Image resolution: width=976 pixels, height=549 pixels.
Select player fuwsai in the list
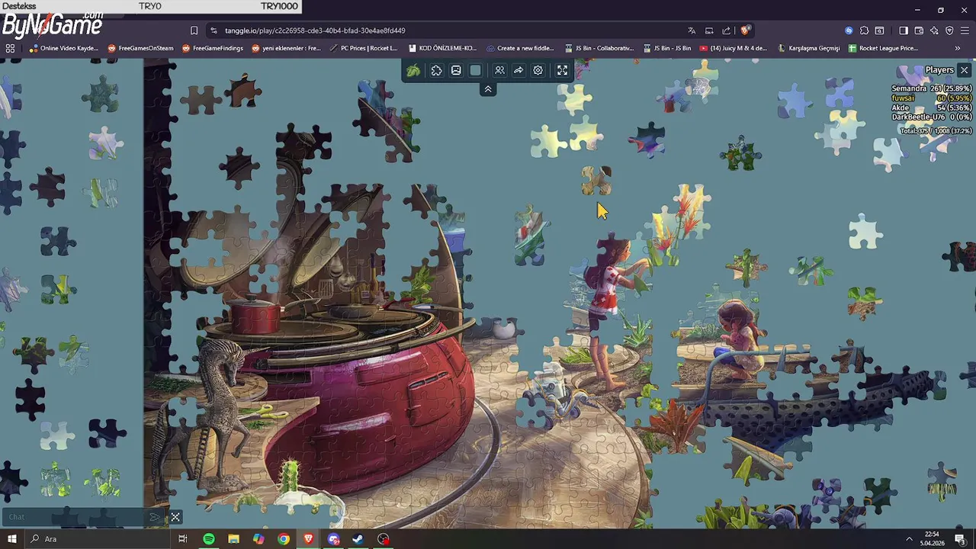(x=932, y=98)
